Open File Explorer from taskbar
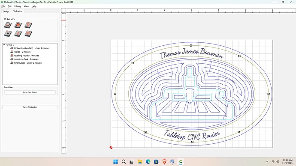This screenshot has height=166, width=296. pyautogui.click(x=140, y=161)
